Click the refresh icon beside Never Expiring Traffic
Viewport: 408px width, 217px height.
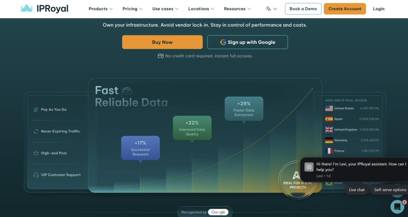pos(36,131)
